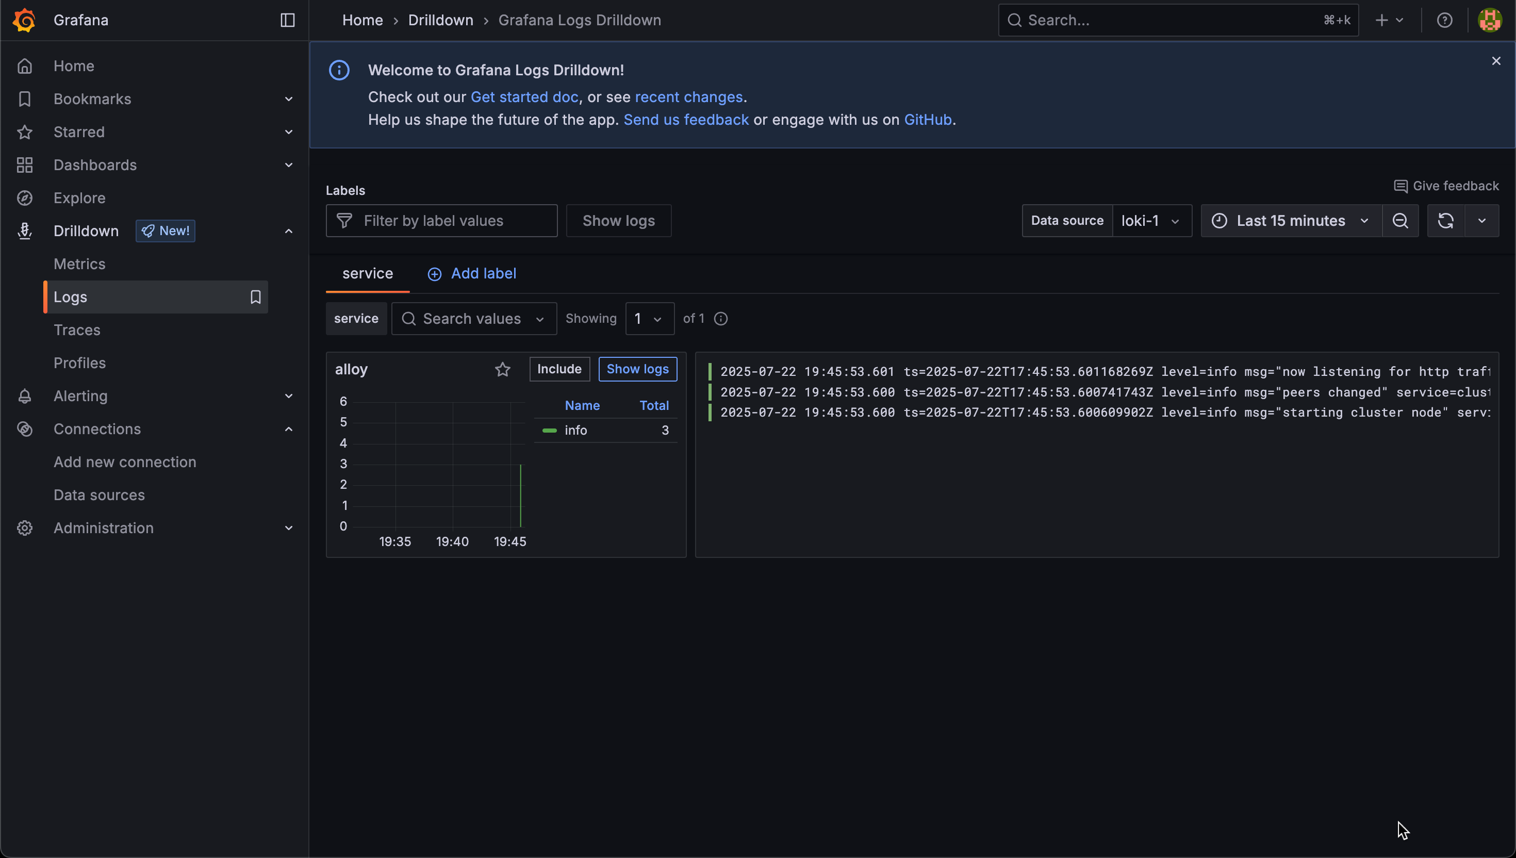
Task: Sort legend by Total column header
Action: (x=654, y=405)
